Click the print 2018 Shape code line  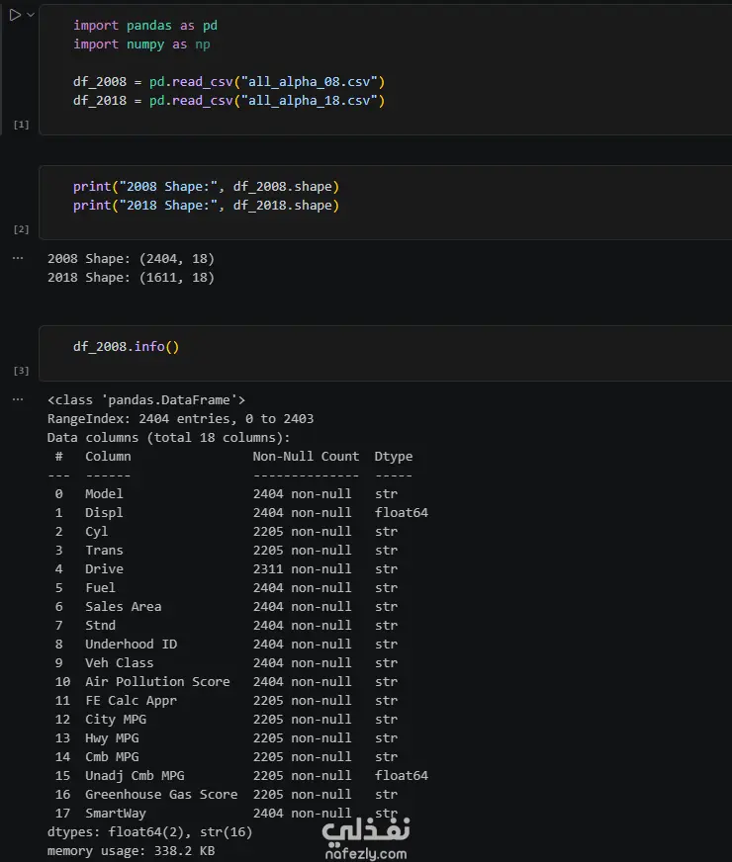[x=206, y=205]
